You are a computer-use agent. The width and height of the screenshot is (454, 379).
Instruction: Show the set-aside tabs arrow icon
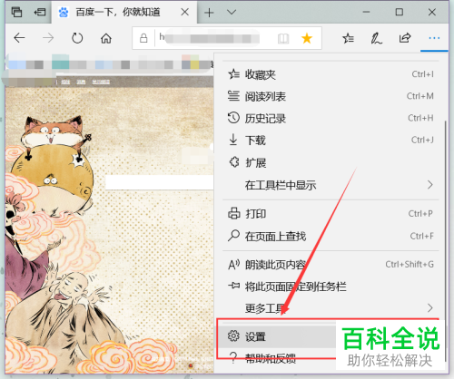click(x=40, y=12)
